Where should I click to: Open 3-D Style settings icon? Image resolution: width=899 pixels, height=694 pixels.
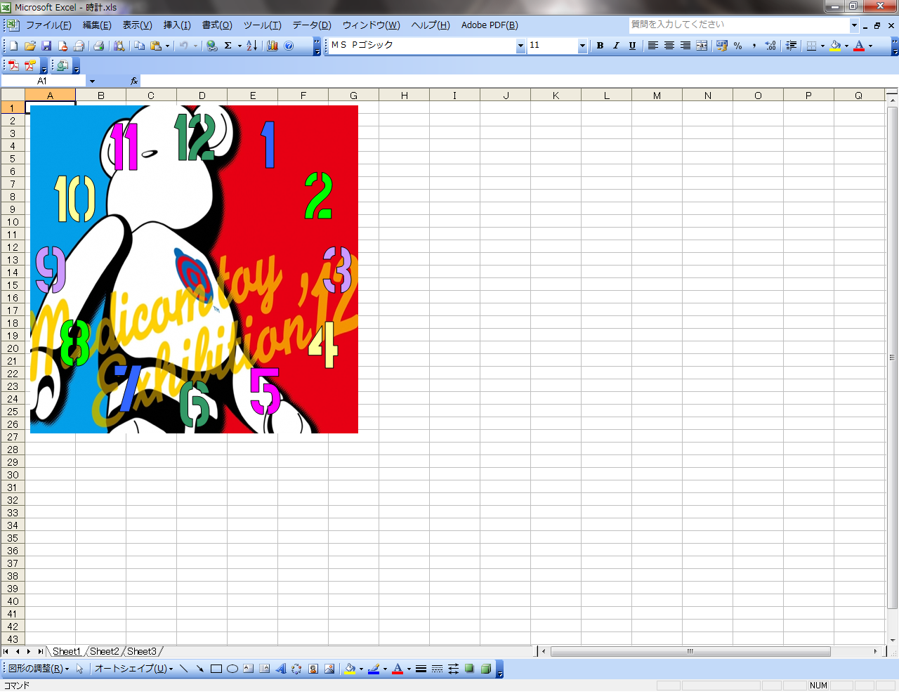(485, 669)
